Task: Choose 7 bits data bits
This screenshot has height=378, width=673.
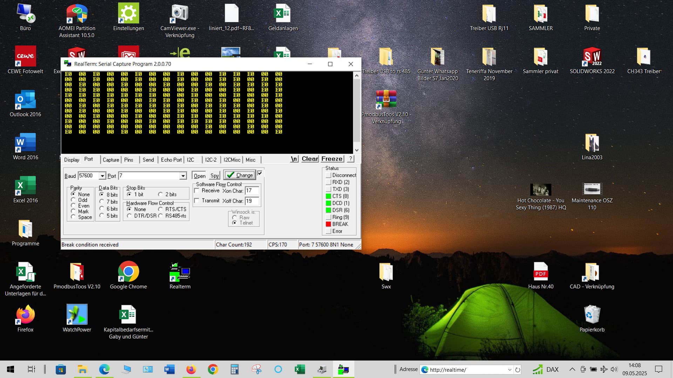Action: coord(101,201)
